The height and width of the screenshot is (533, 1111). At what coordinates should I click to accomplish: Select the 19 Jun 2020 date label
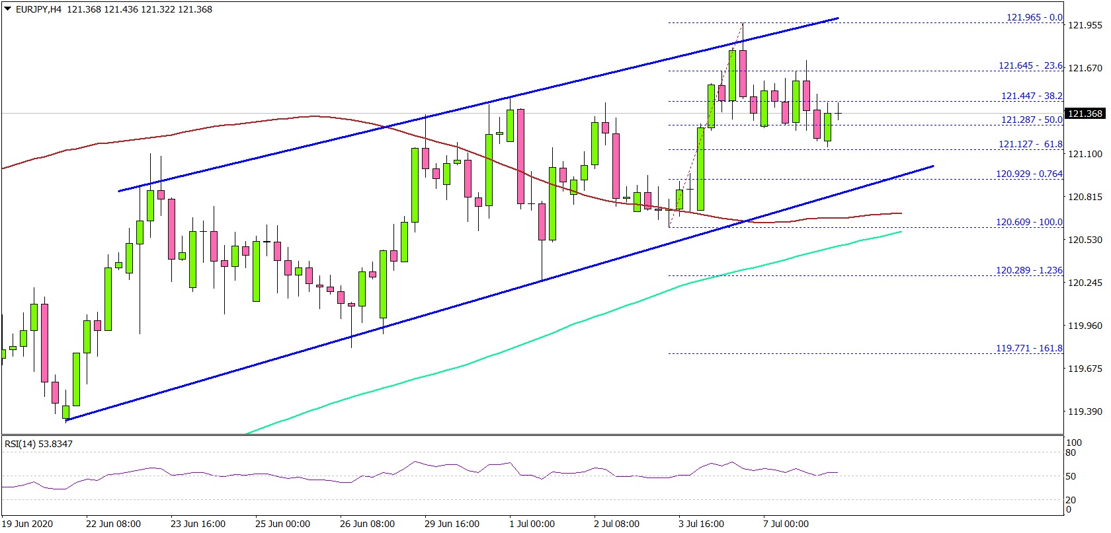26,524
